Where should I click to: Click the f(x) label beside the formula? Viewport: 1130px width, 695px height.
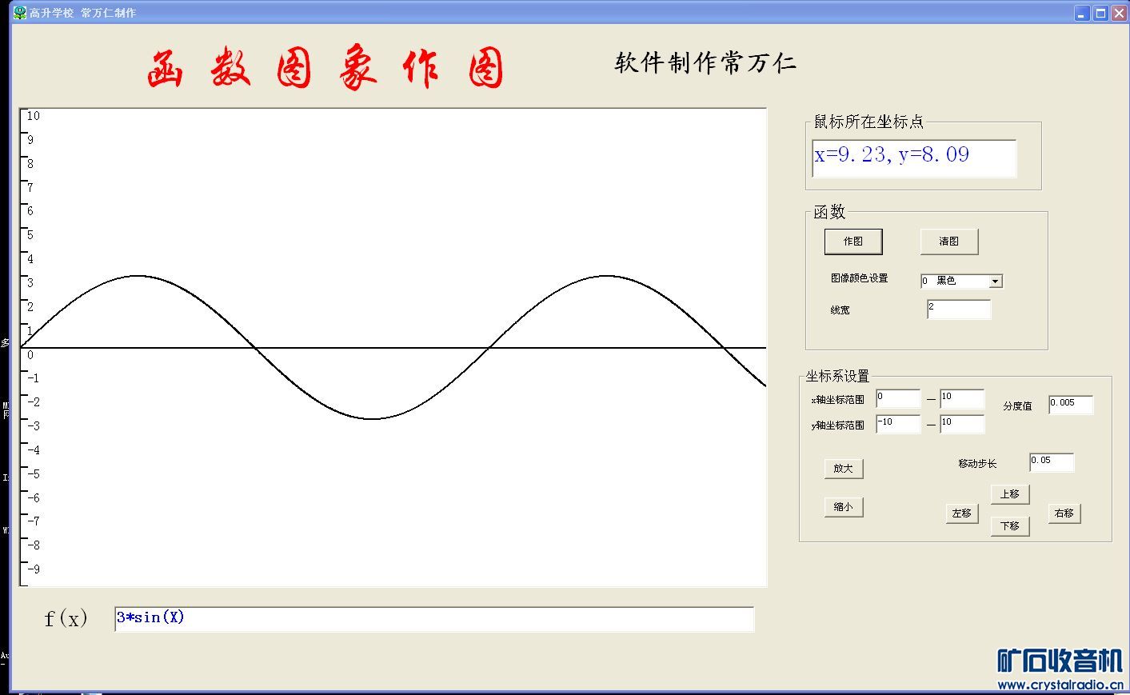click(66, 618)
